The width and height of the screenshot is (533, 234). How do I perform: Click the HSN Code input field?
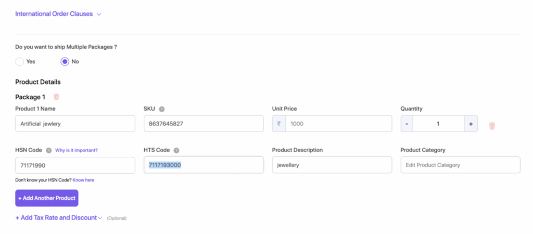pos(75,165)
